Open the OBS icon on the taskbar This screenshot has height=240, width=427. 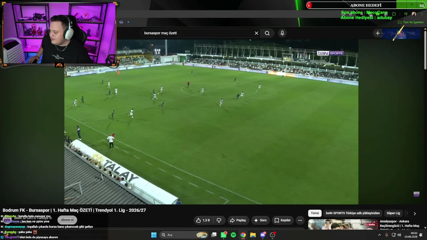click(x=273, y=235)
